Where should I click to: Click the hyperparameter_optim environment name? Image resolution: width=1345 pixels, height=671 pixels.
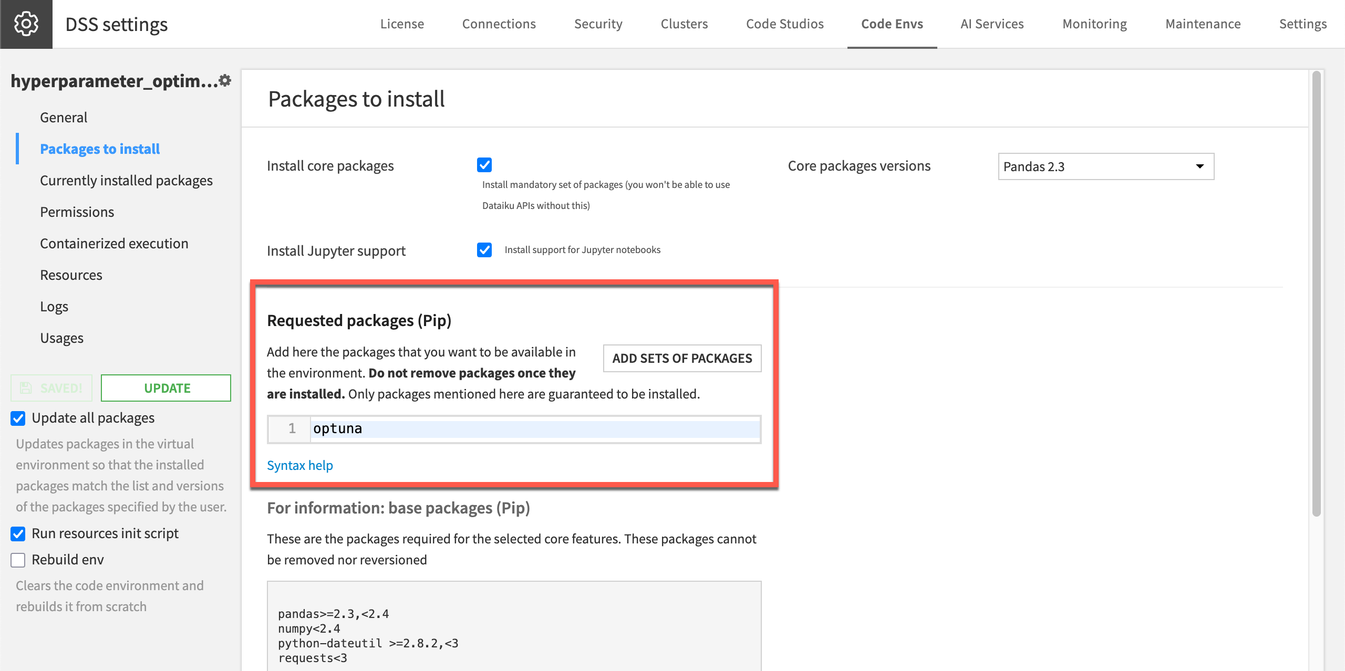point(114,81)
